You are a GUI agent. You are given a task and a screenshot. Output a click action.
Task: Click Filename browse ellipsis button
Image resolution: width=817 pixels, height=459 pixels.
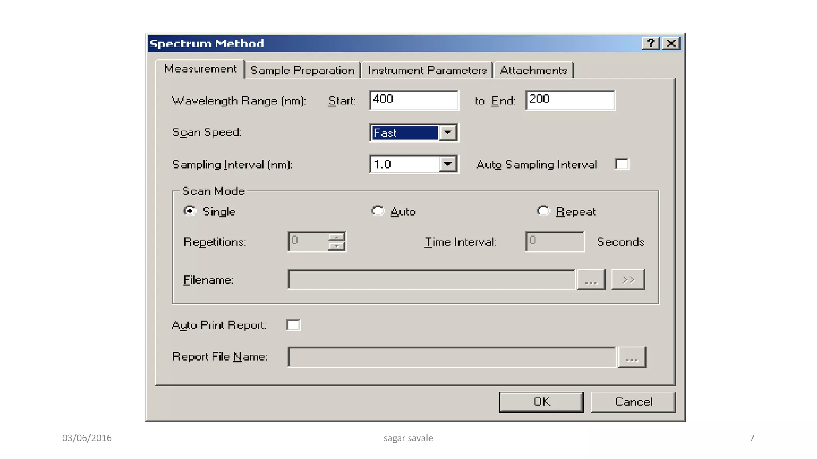(x=591, y=280)
